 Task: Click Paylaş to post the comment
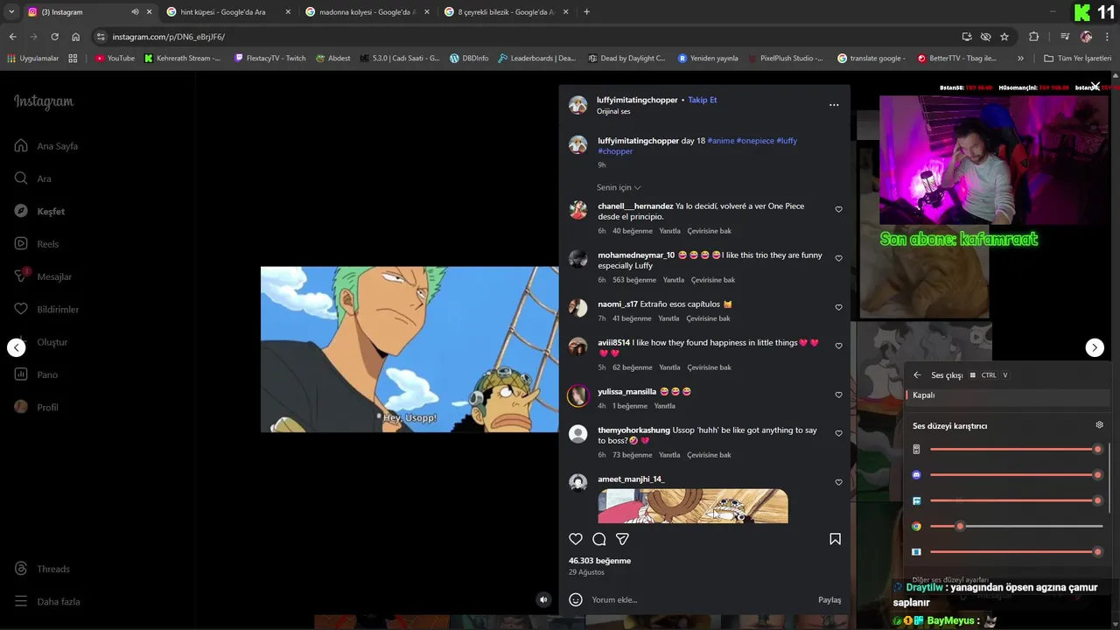829,599
